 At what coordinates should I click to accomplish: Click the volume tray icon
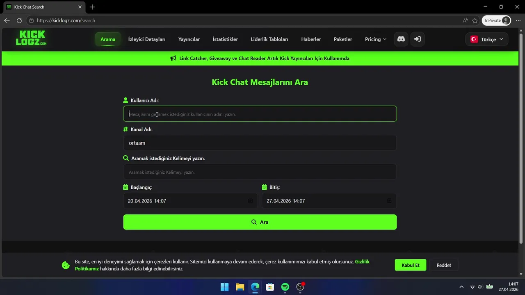[480, 287]
